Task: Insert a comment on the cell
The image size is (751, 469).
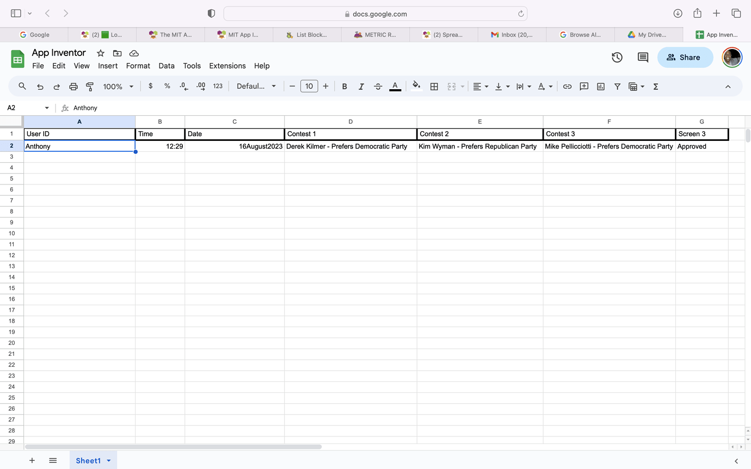Action: 584,86
